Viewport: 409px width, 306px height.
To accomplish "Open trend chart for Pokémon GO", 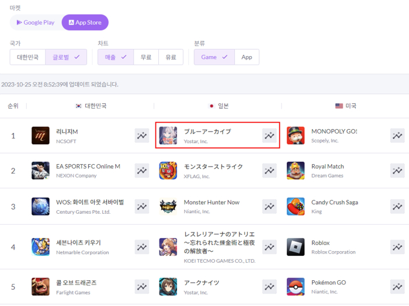I will pyautogui.click(x=397, y=287).
